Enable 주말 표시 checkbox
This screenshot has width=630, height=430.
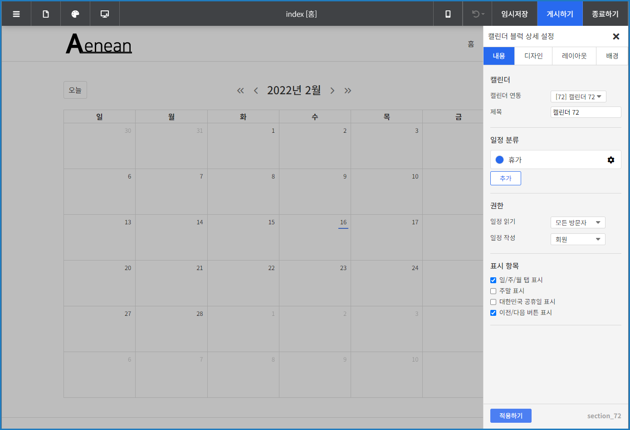pos(493,291)
